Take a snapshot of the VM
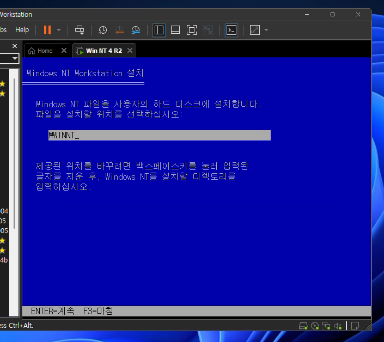 pyautogui.click(x=102, y=30)
